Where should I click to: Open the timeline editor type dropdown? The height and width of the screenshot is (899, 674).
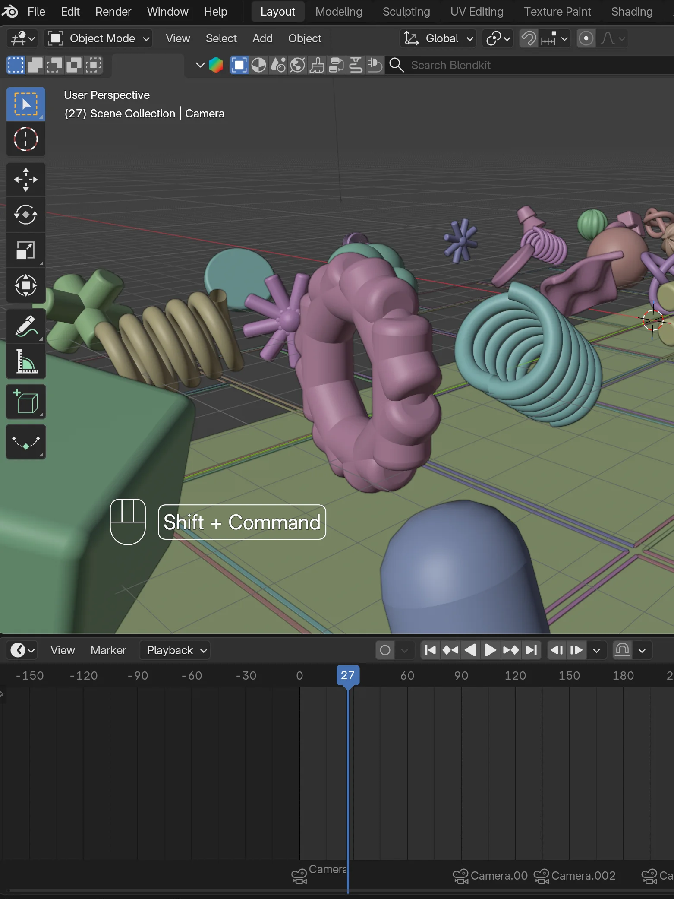click(x=22, y=650)
